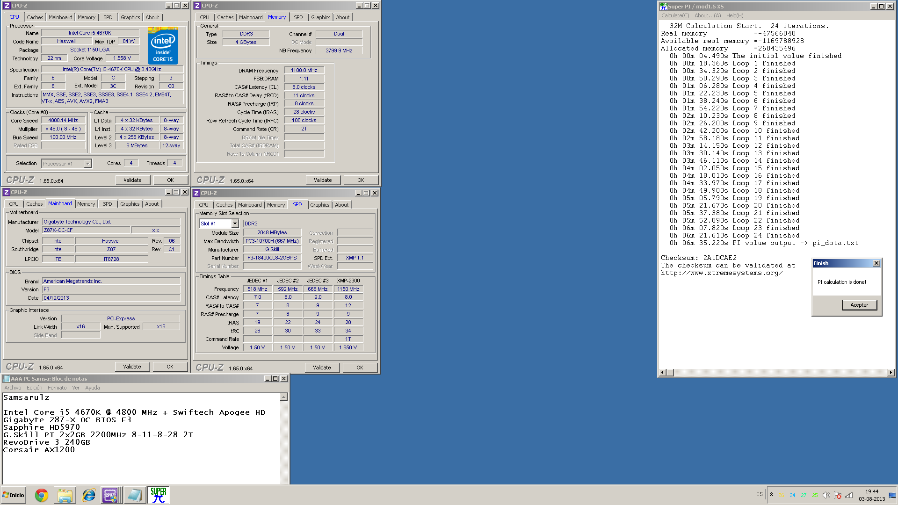Open the network signal tray icon
Screen dimensions: 898x505
click(x=849, y=495)
